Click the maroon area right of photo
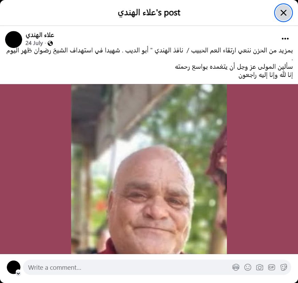This screenshot has height=283, width=298. (262, 169)
